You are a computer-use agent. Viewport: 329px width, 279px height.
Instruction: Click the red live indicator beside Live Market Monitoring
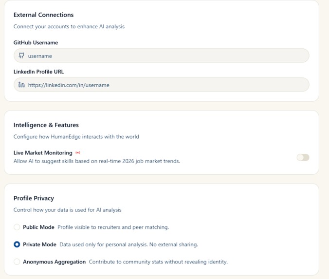coord(78,152)
